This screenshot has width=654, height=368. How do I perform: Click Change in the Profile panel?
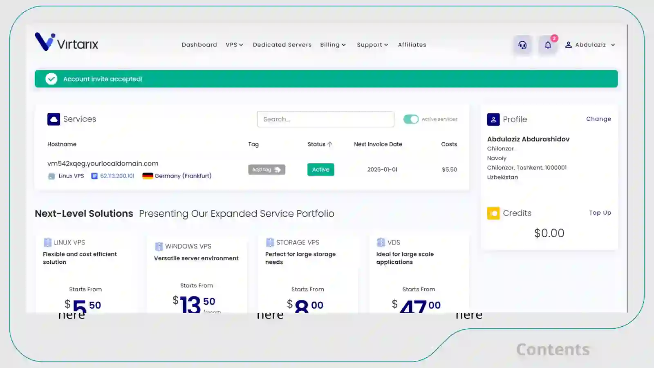[x=598, y=119]
